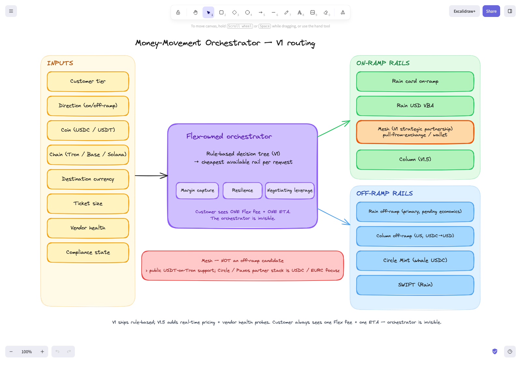
Task: Open the Excalidraw+ link
Action: point(464,11)
